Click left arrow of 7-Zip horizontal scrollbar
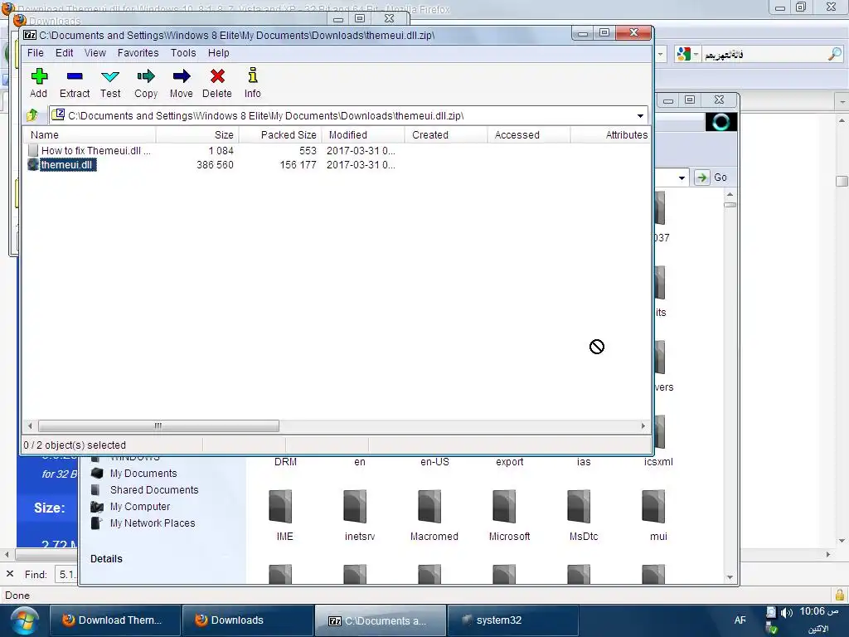This screenshot has height=637, width=849. (30, 425)
